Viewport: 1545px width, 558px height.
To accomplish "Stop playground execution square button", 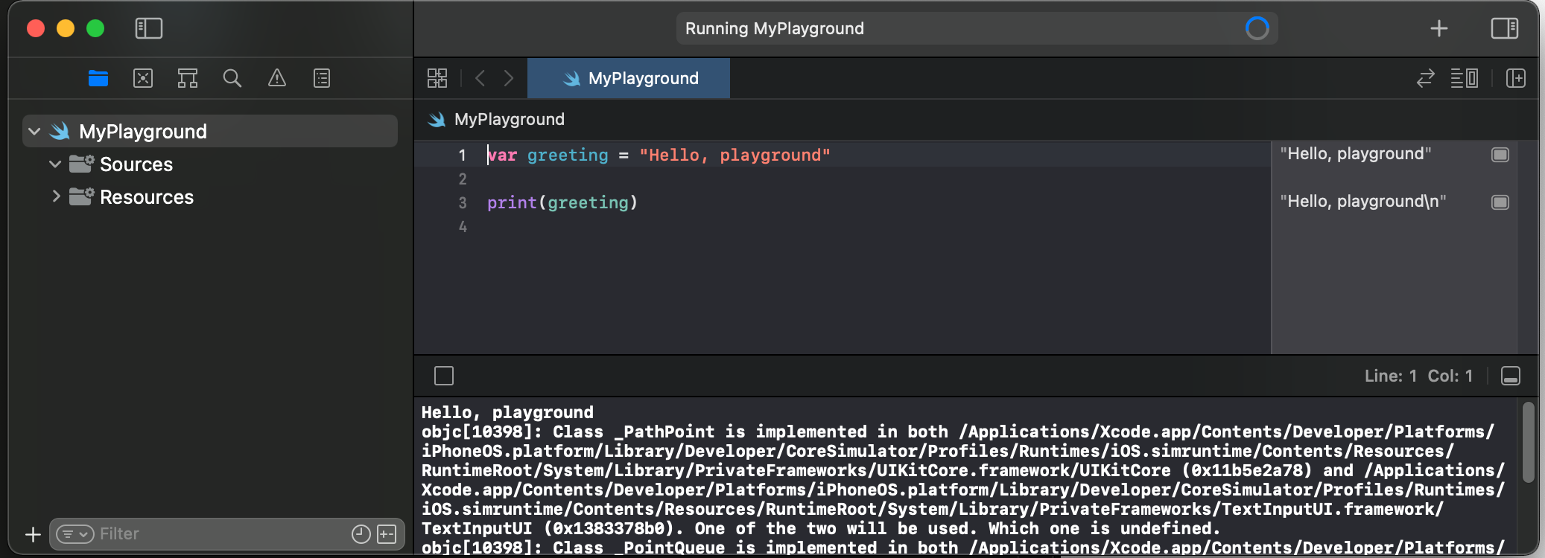I will (x=444, y=376).
